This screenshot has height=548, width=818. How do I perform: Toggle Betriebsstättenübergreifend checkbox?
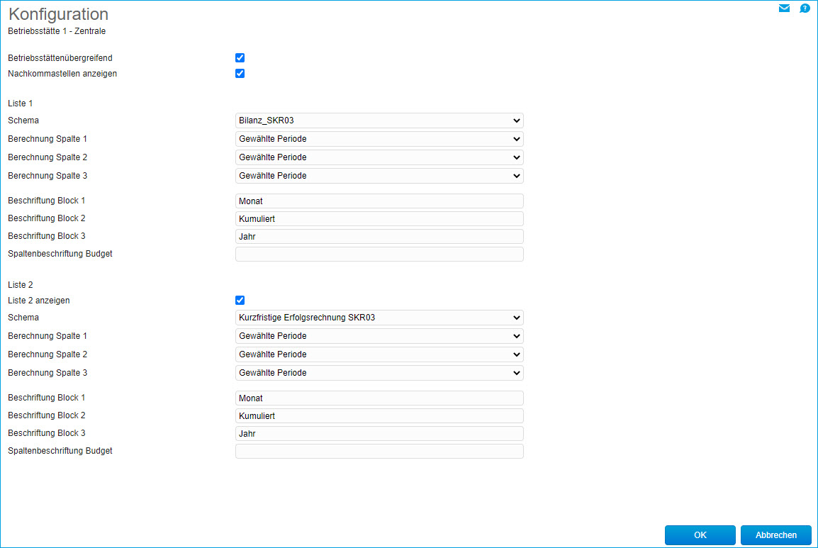click(240, 58)
